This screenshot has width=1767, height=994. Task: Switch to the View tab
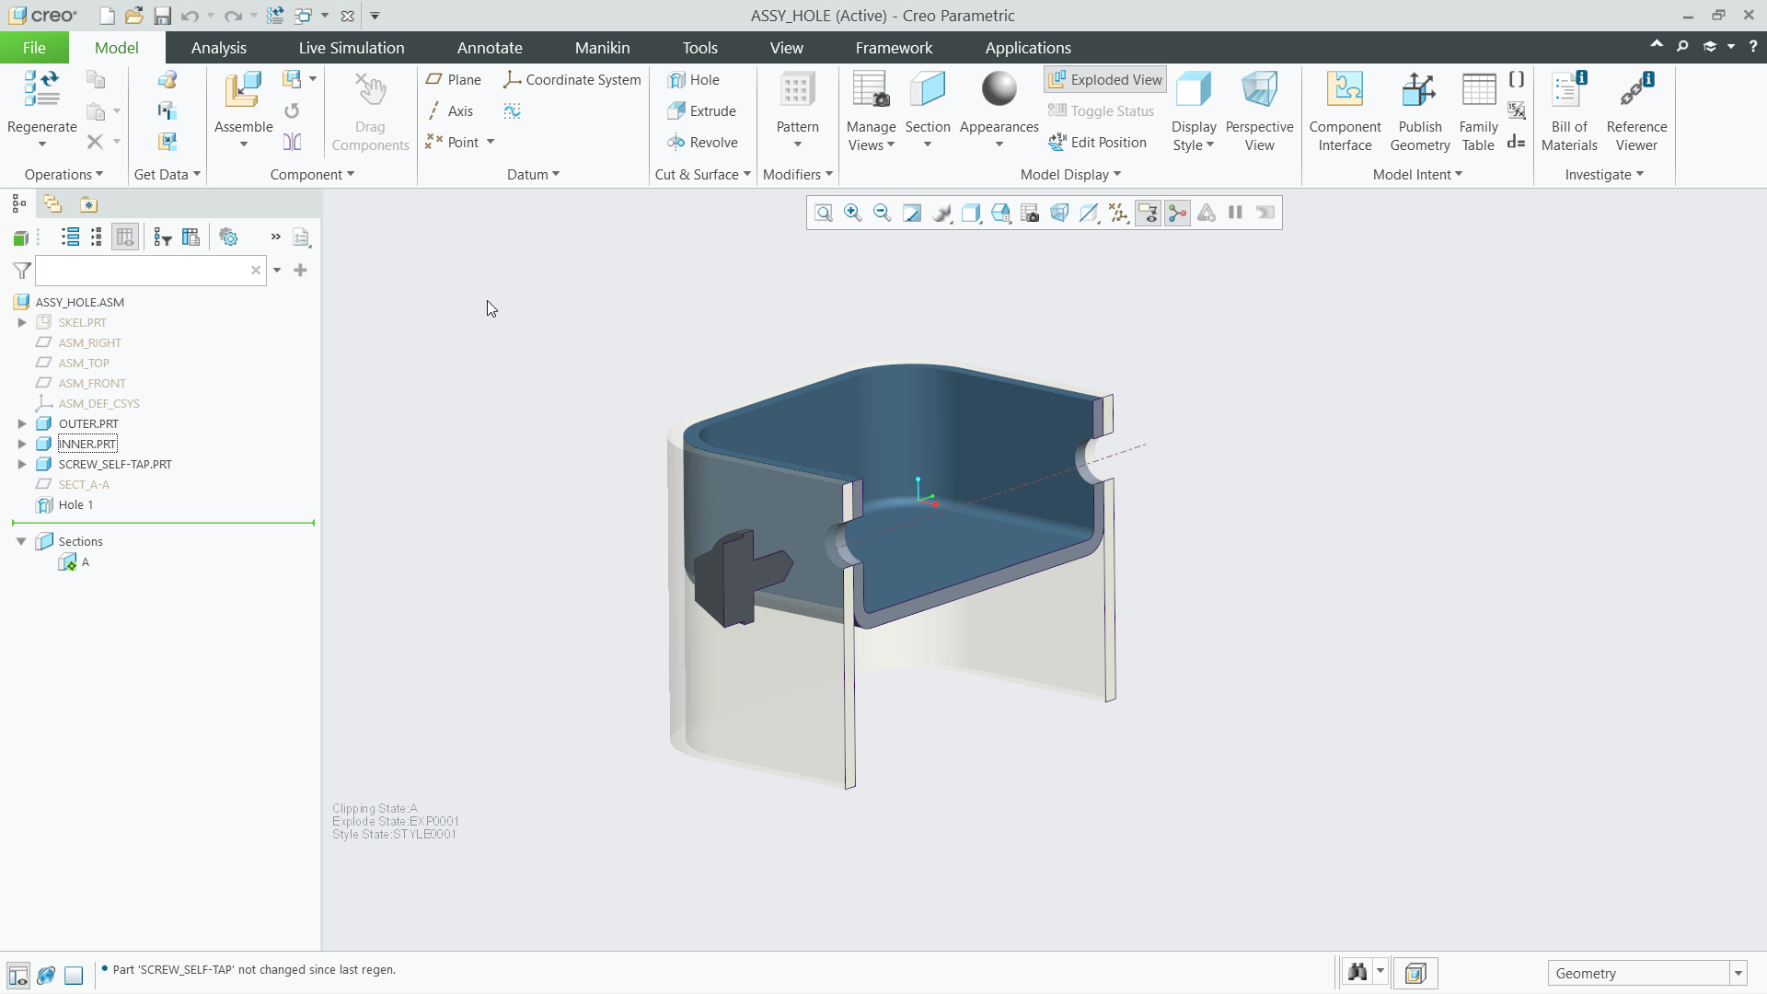[x=786, y=48]
